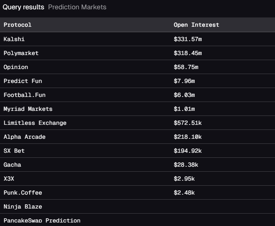
Task: Select the Prediction Markets tab
Action: [77, 7]
